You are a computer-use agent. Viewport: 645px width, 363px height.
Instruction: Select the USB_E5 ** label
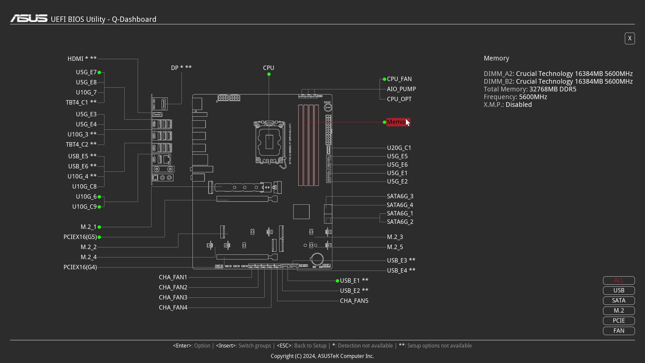82,156
